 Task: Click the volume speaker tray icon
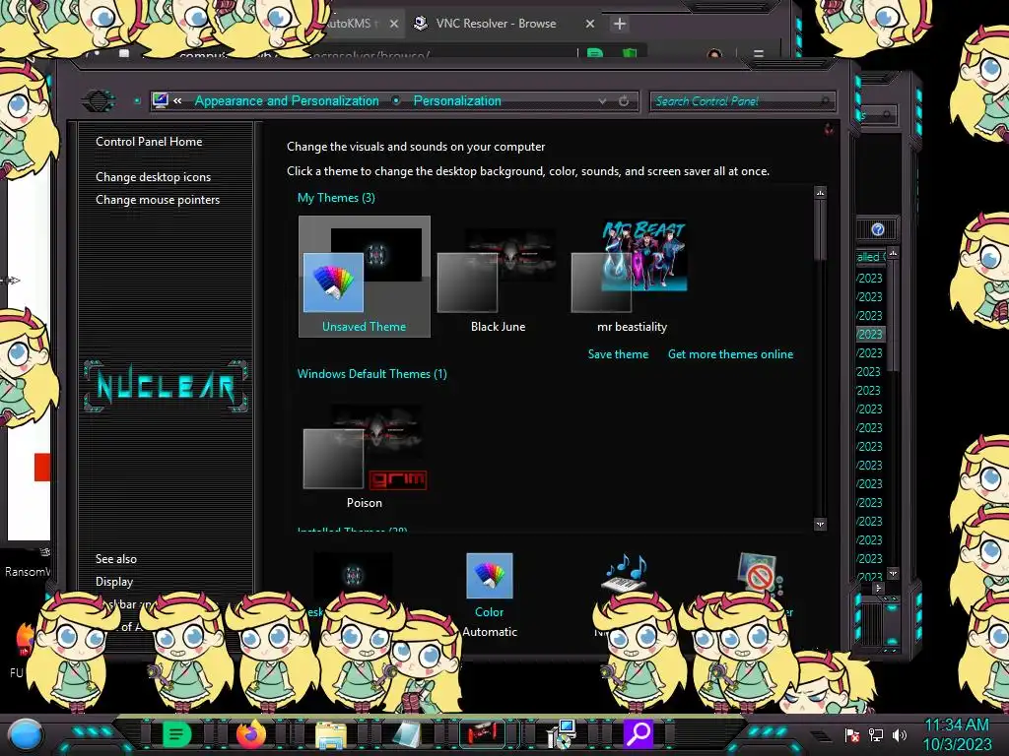[900, 734]
